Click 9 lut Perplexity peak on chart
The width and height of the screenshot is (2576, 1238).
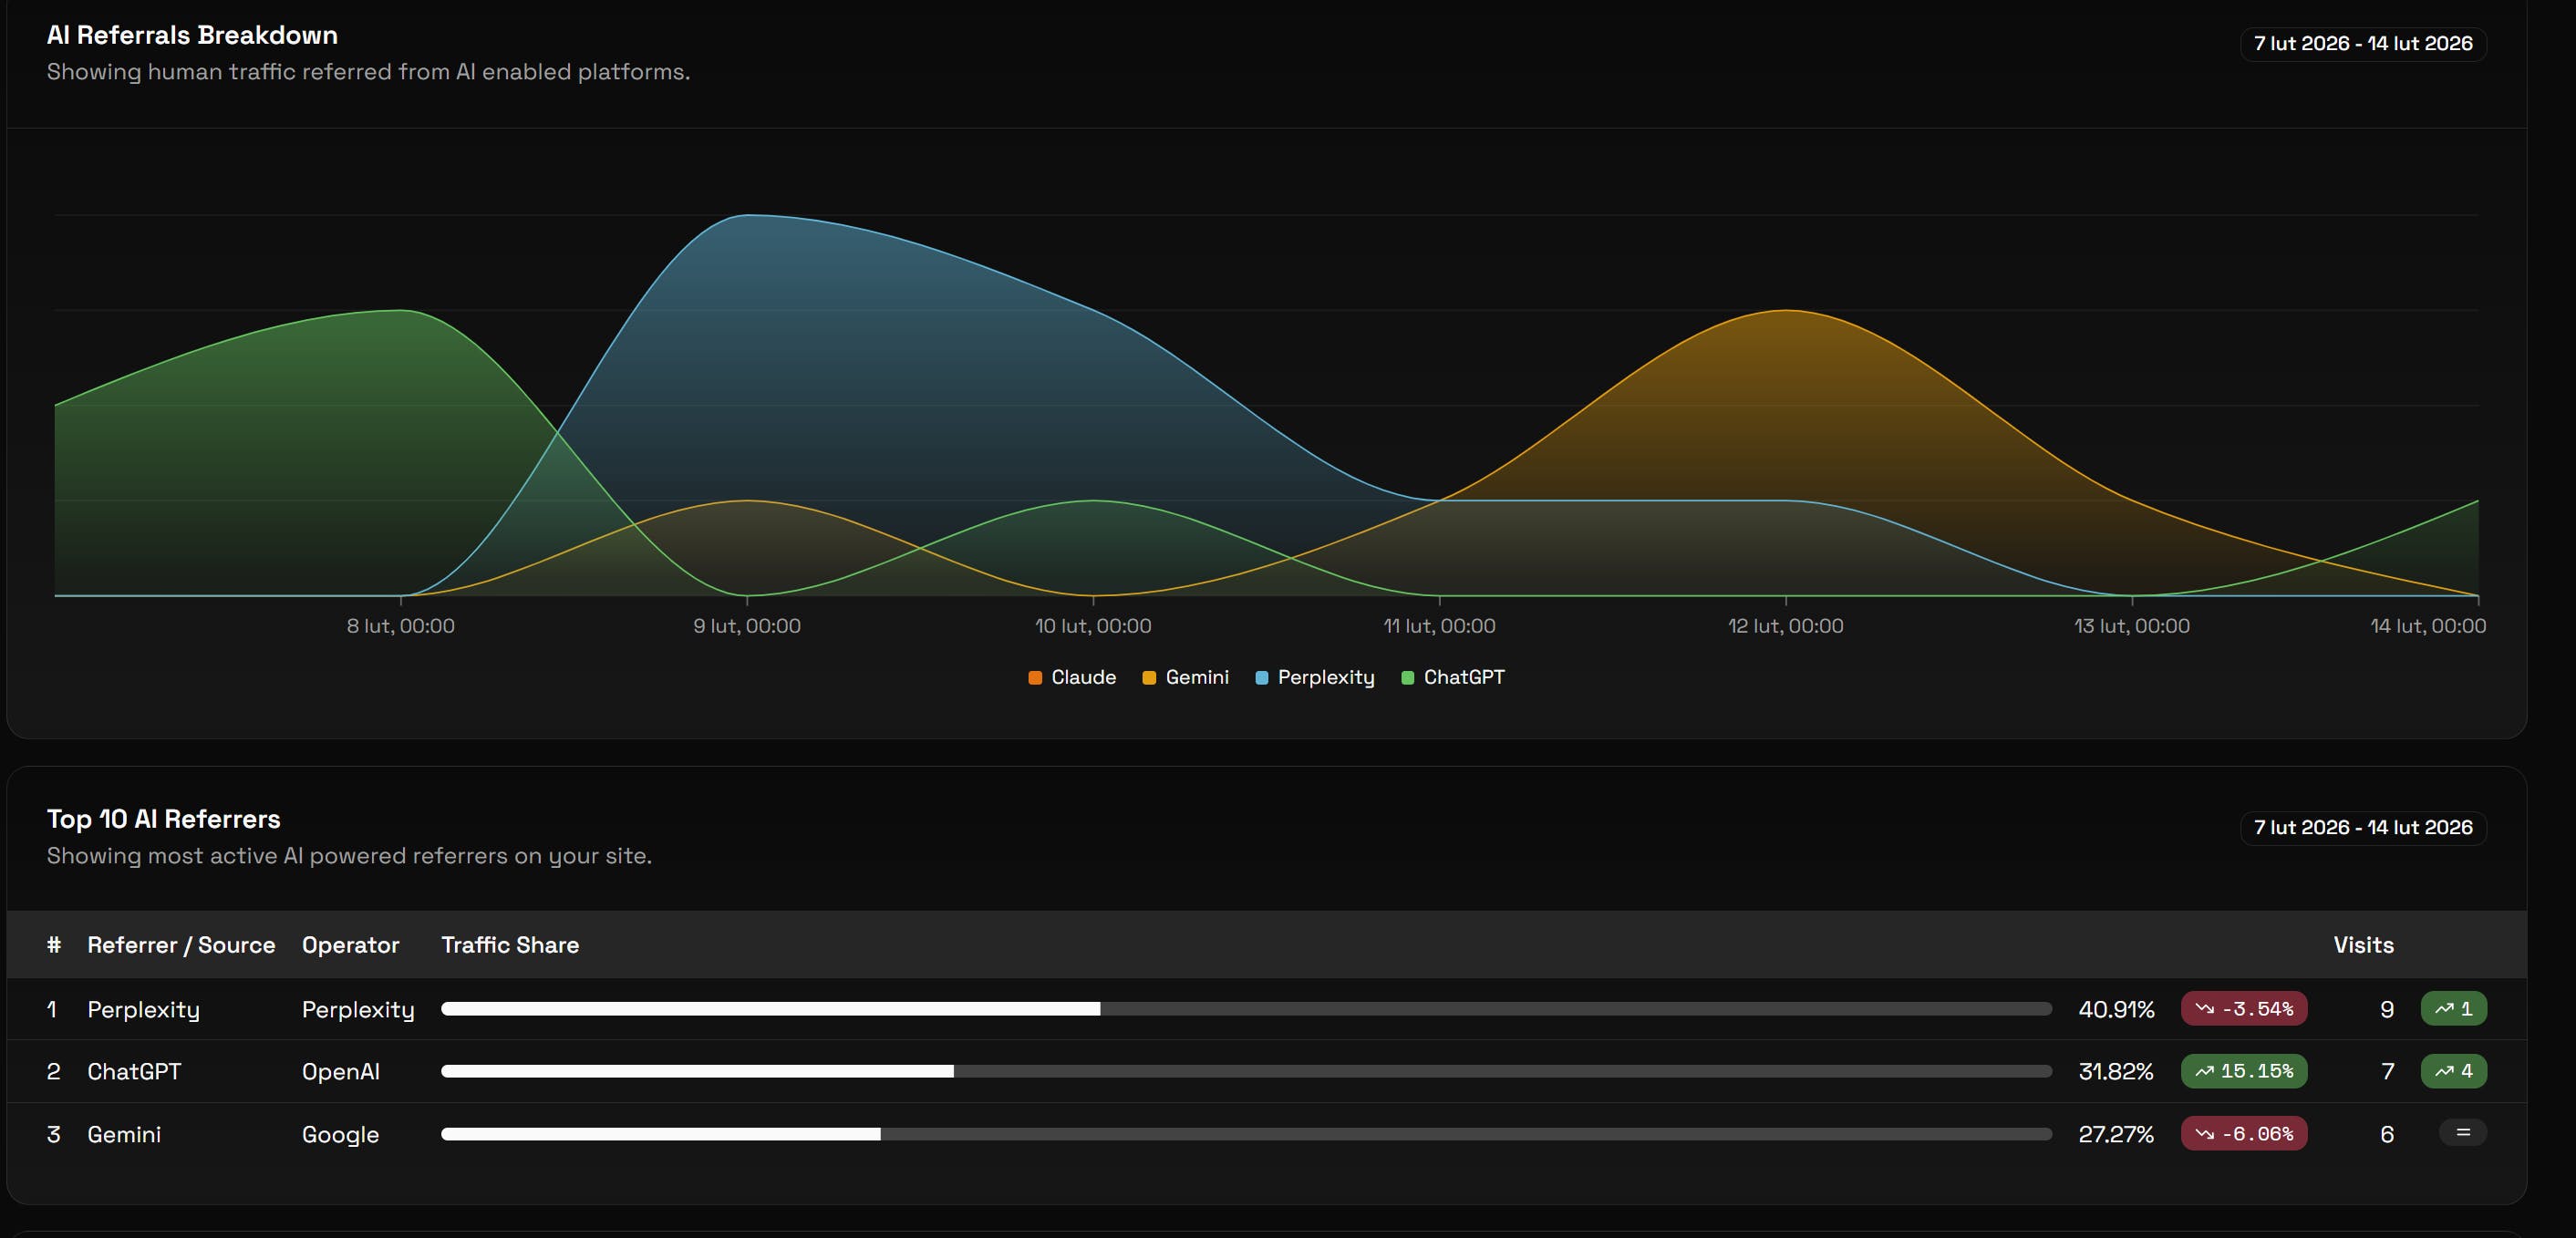coord(747,216)
